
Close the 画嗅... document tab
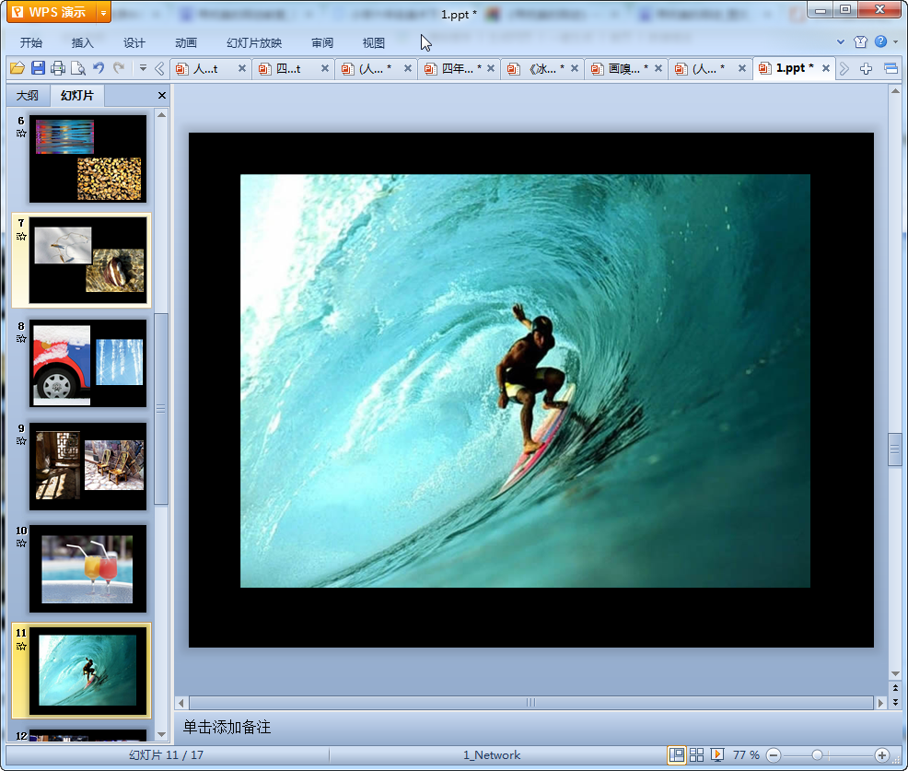pos(658,68)
